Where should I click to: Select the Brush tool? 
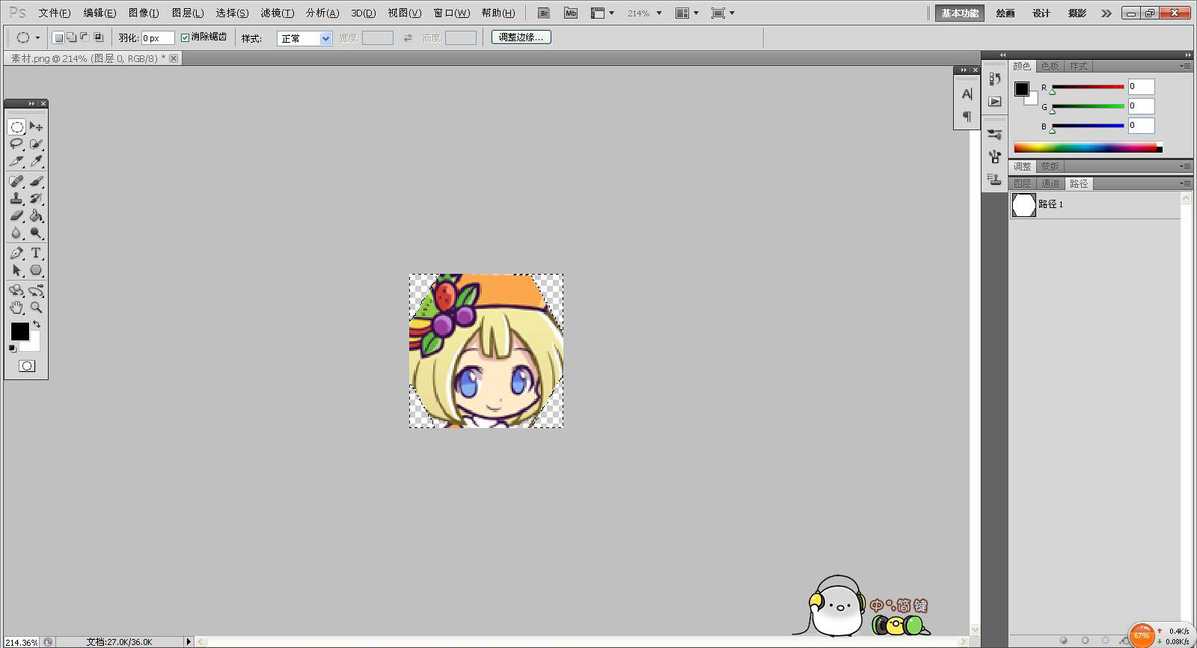[36, 182]
